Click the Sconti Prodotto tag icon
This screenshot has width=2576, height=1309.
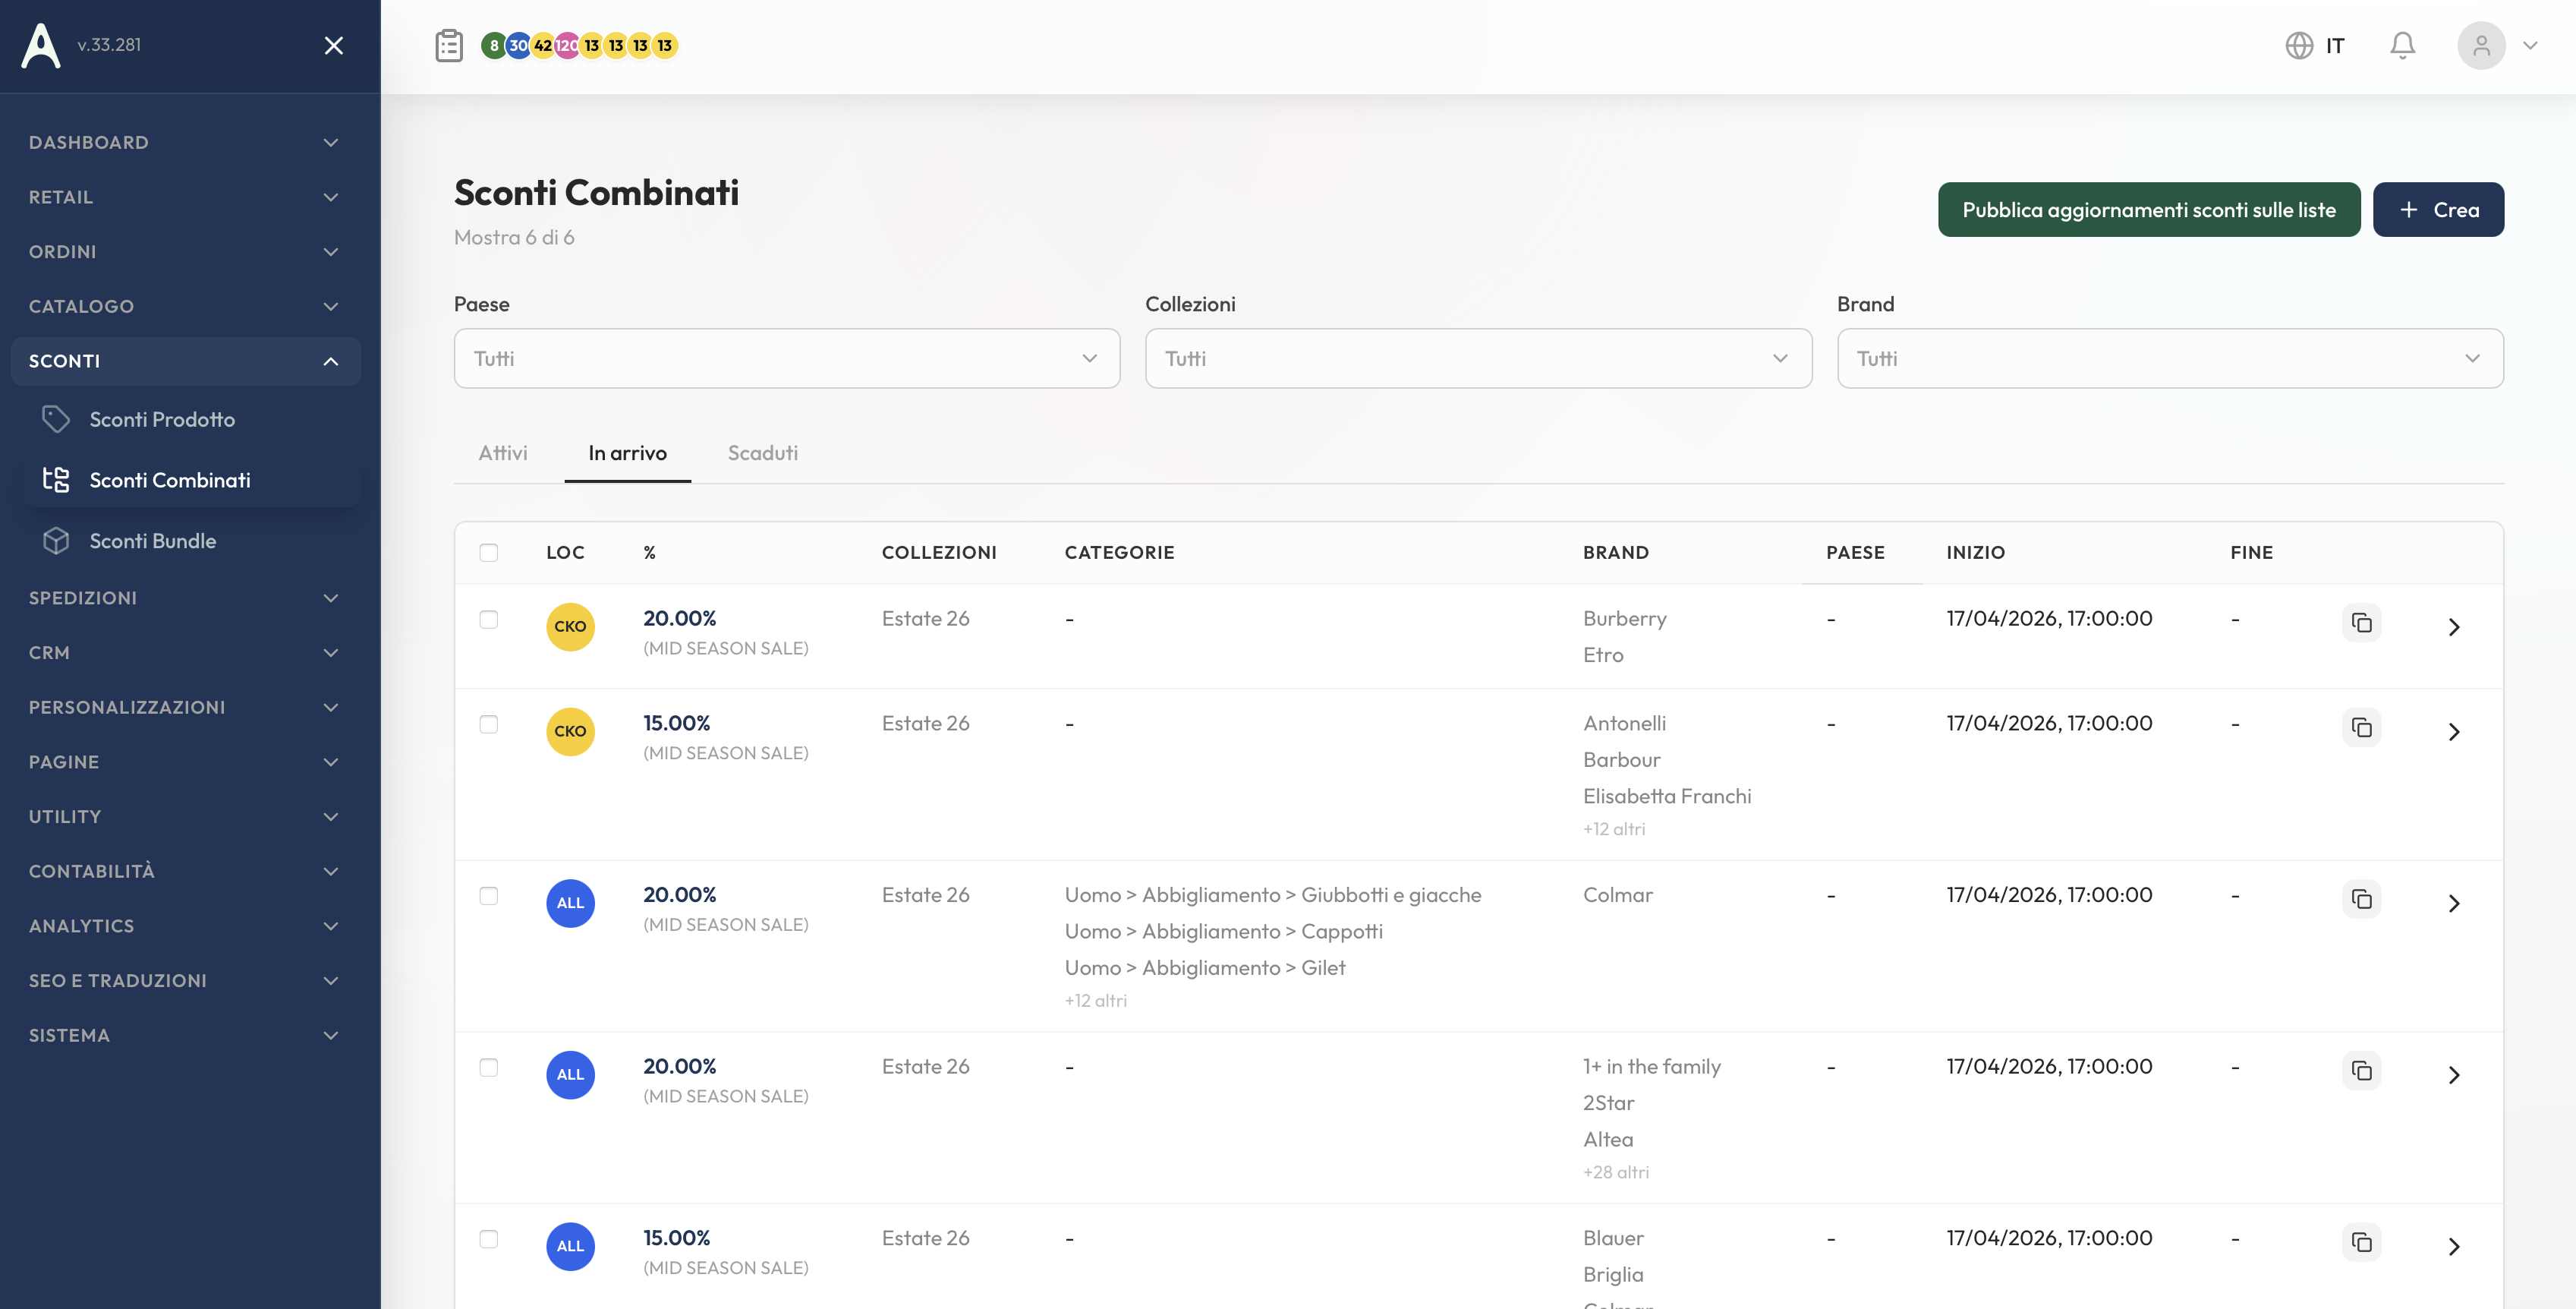(56, 419)
